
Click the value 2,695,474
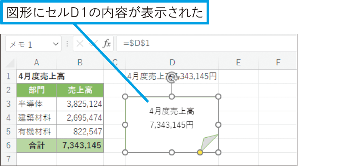click(80, 118)
